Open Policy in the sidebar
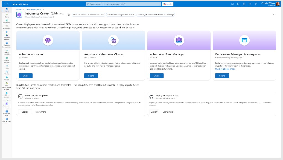Screen dimensions: 283x160 pos(7,67)
